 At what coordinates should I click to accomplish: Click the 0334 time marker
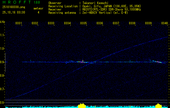pyautogui.click(x=67, y=23)
